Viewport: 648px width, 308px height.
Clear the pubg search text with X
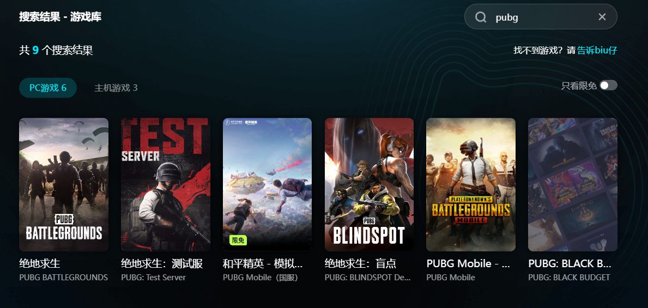point(602,17)
